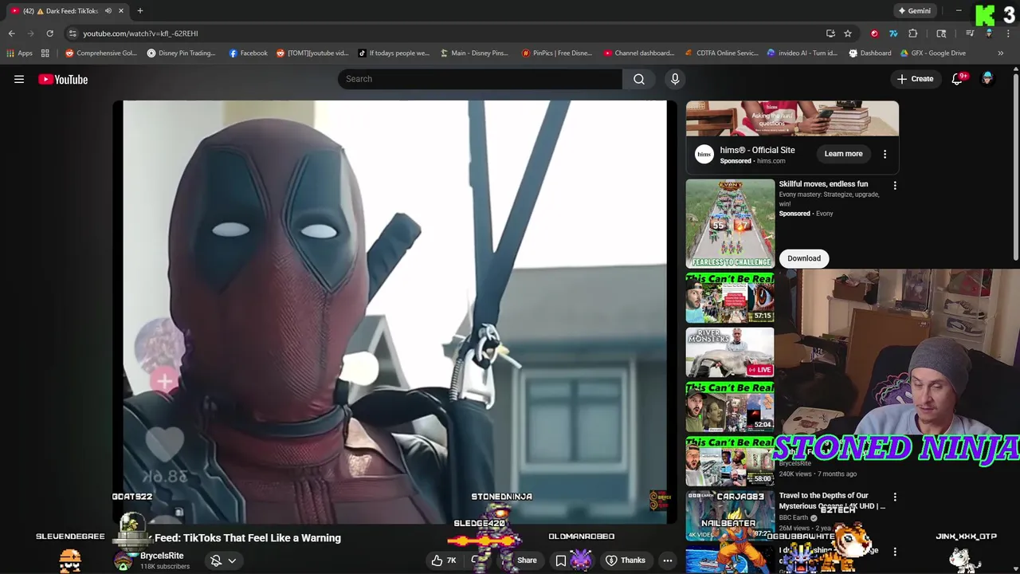Go to the YouTube home logo
The width and height of the screenshot is (1020, 574).
click(63, 79)
